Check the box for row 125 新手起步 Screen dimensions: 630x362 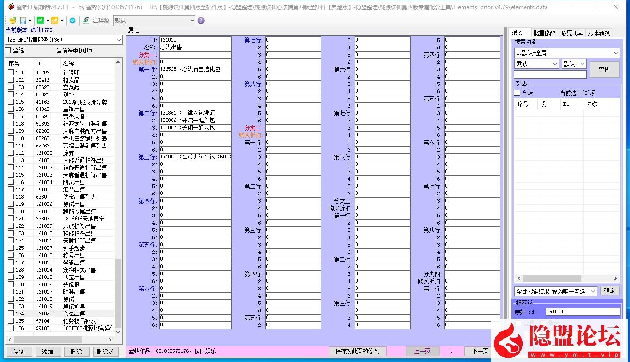click(x=10, y=248)
